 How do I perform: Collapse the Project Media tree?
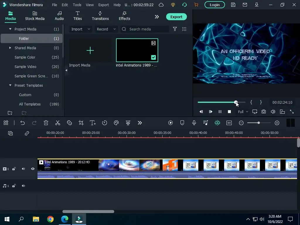coord(10,29)
